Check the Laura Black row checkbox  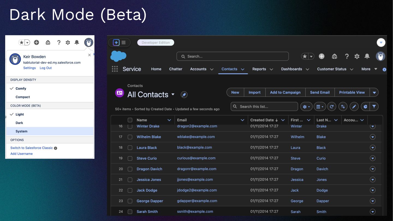tap(130, 148)
